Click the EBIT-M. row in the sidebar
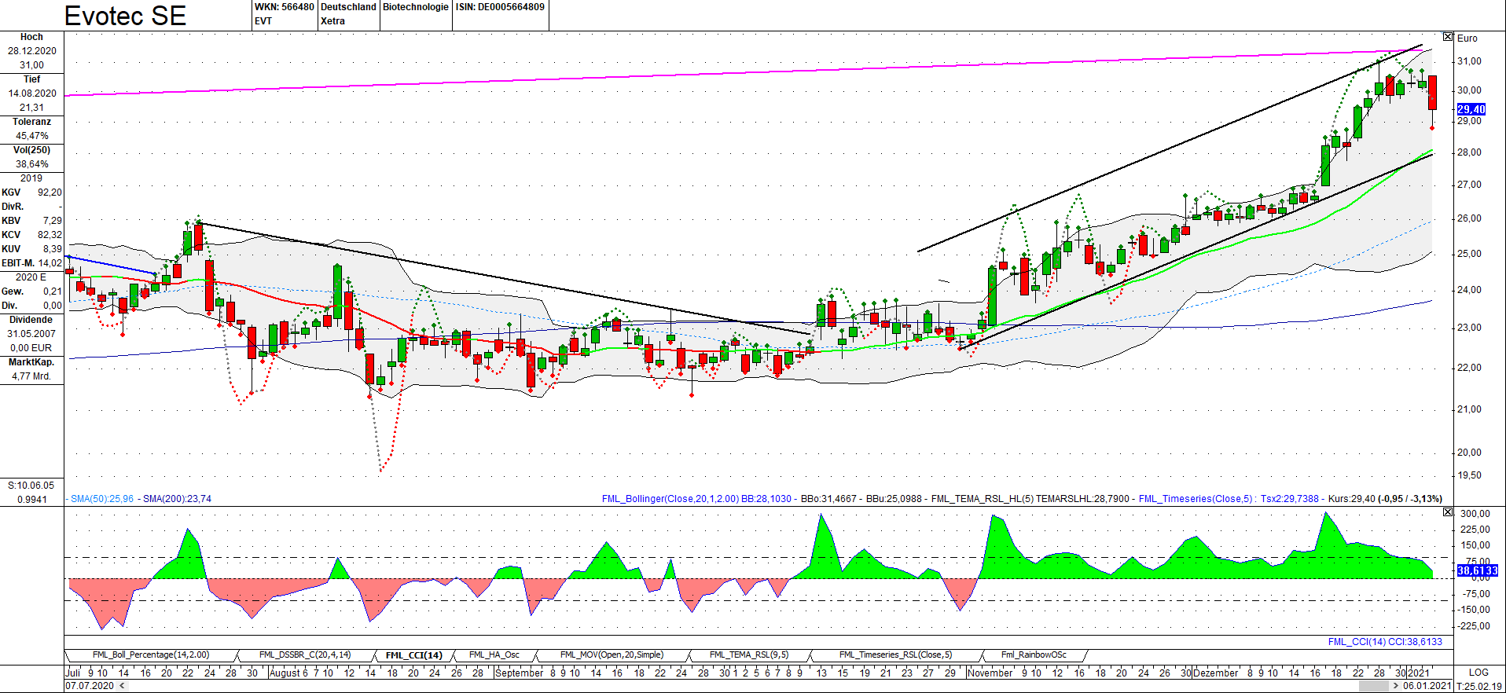Viewport: 1506px width, 693px height. (31, 263)
